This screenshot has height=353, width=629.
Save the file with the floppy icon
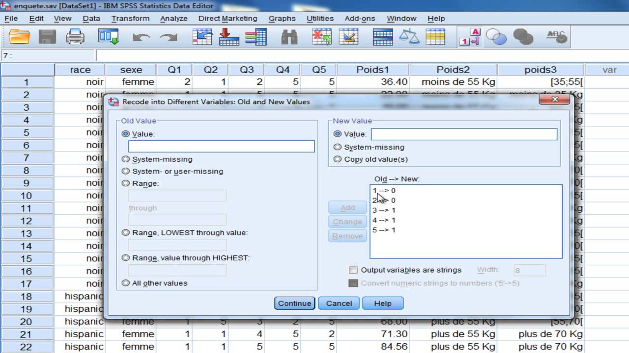[x=48, y=37]
